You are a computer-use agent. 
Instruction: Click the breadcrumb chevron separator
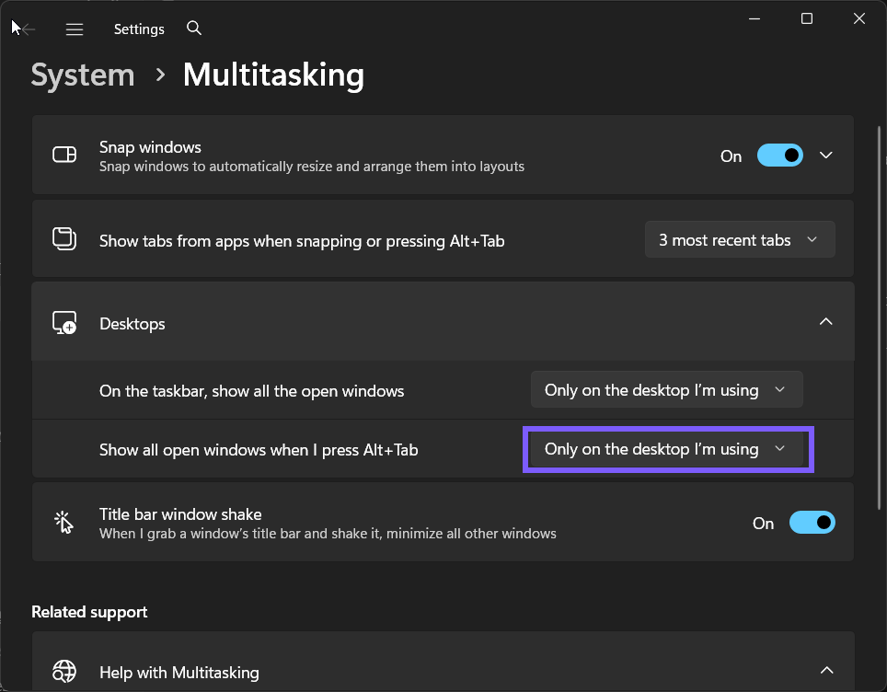click(x=161, y=75)
